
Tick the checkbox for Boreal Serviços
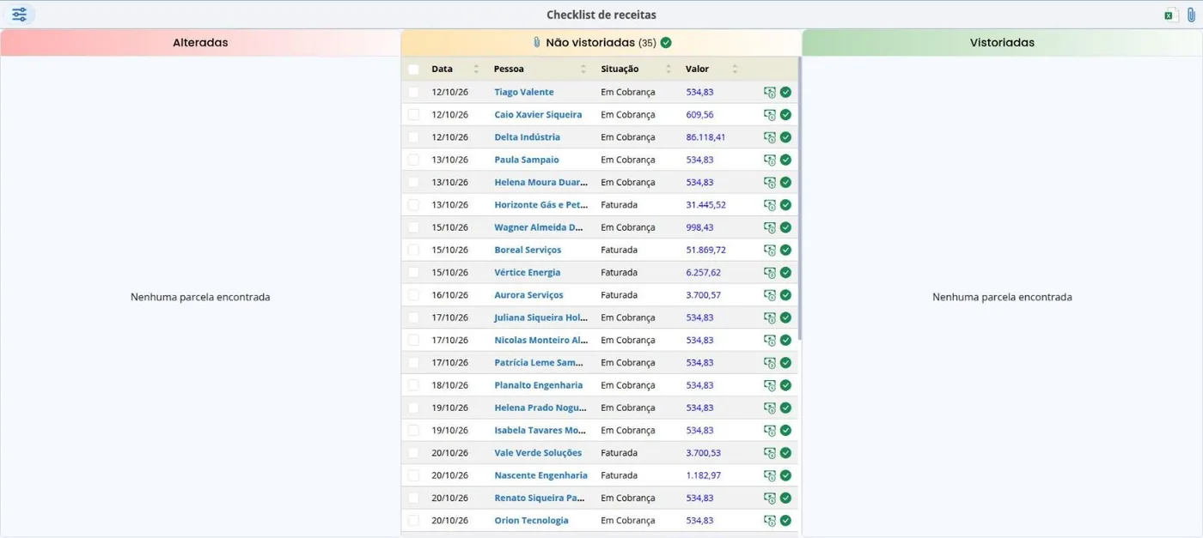pos(414,250)
